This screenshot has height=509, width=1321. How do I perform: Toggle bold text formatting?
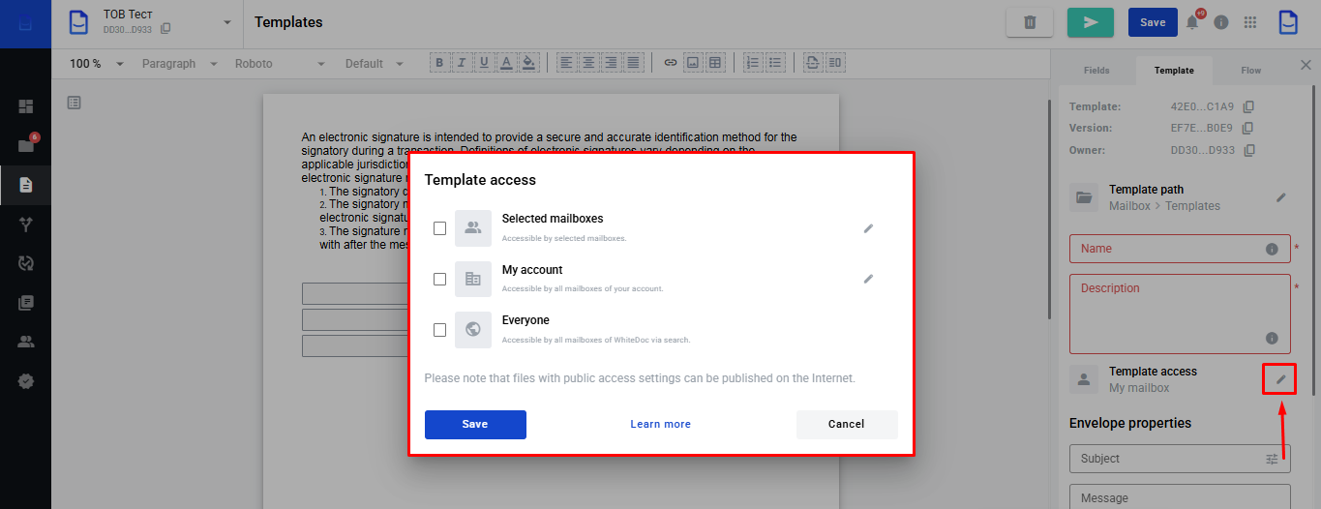(x=439, y=63)
